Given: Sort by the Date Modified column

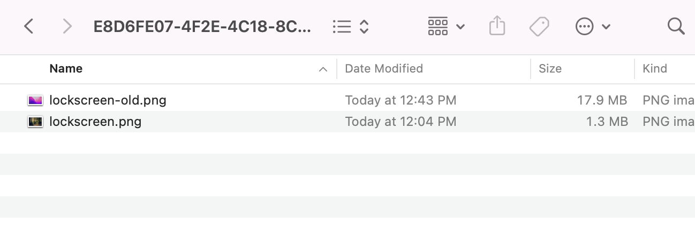Looking at the screenshot, I should [x=384, y=68].
